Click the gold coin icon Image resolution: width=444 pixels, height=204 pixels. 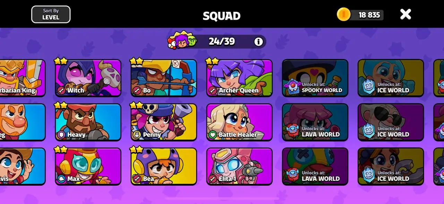pyautogui.click(x=344, y=15)
